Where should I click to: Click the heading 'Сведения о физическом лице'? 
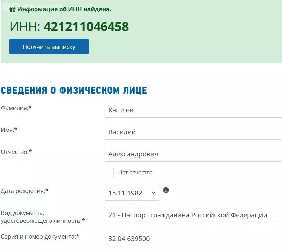(x=74, y=90)
